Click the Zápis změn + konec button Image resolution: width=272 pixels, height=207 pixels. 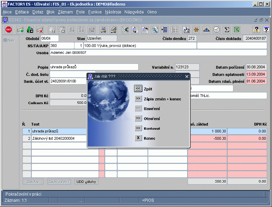(x=138, y=99)
